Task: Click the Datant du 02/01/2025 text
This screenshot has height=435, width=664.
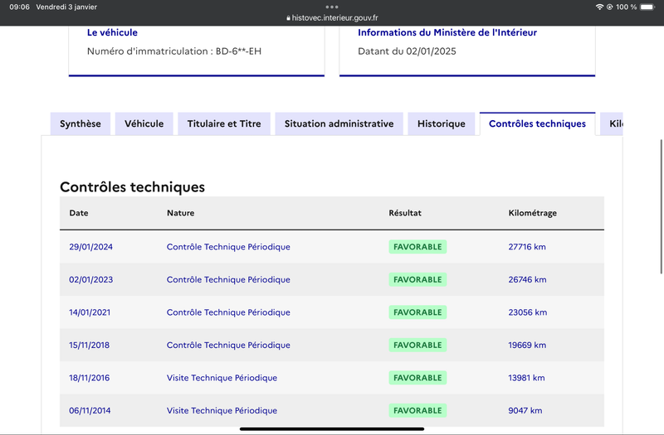Action: (x=407, y=51)
